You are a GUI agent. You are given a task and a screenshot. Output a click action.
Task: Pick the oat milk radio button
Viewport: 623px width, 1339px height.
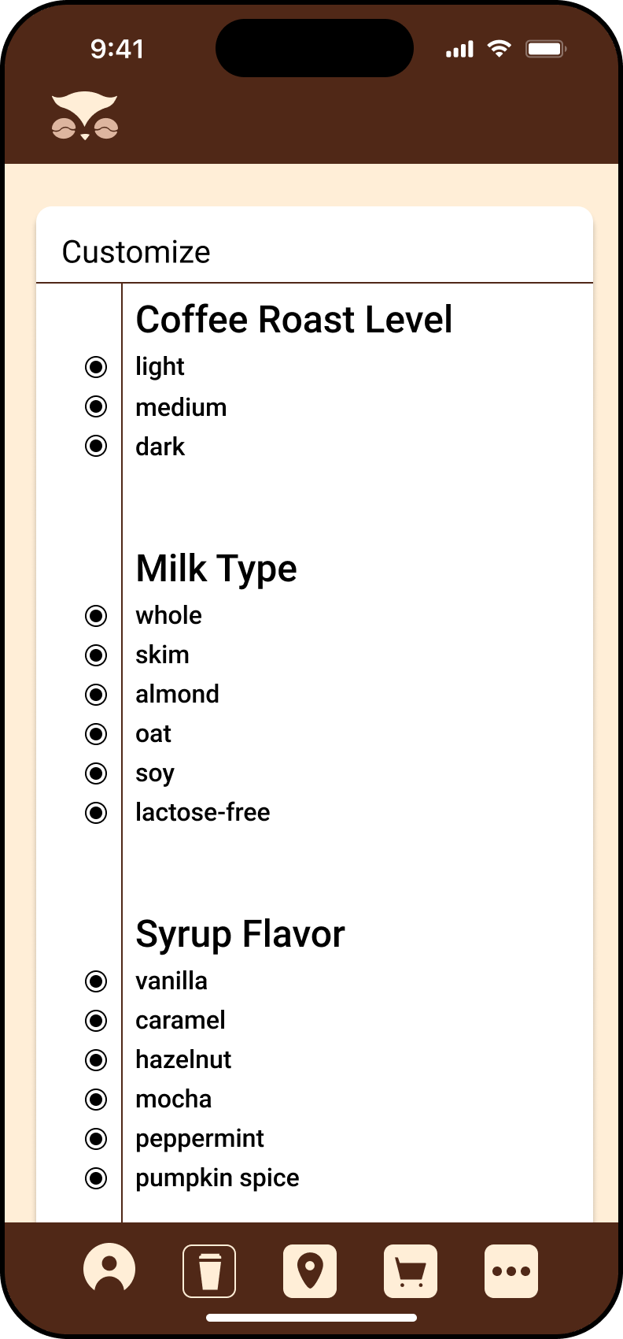(96, 734)
